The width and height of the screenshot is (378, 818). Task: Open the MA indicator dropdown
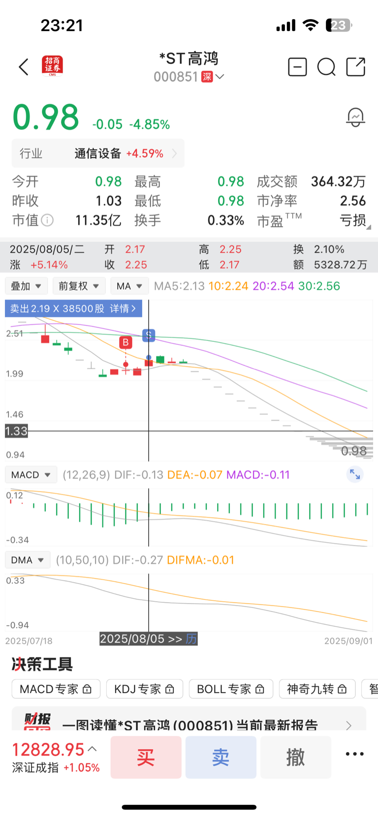click(x=129, y=286)
